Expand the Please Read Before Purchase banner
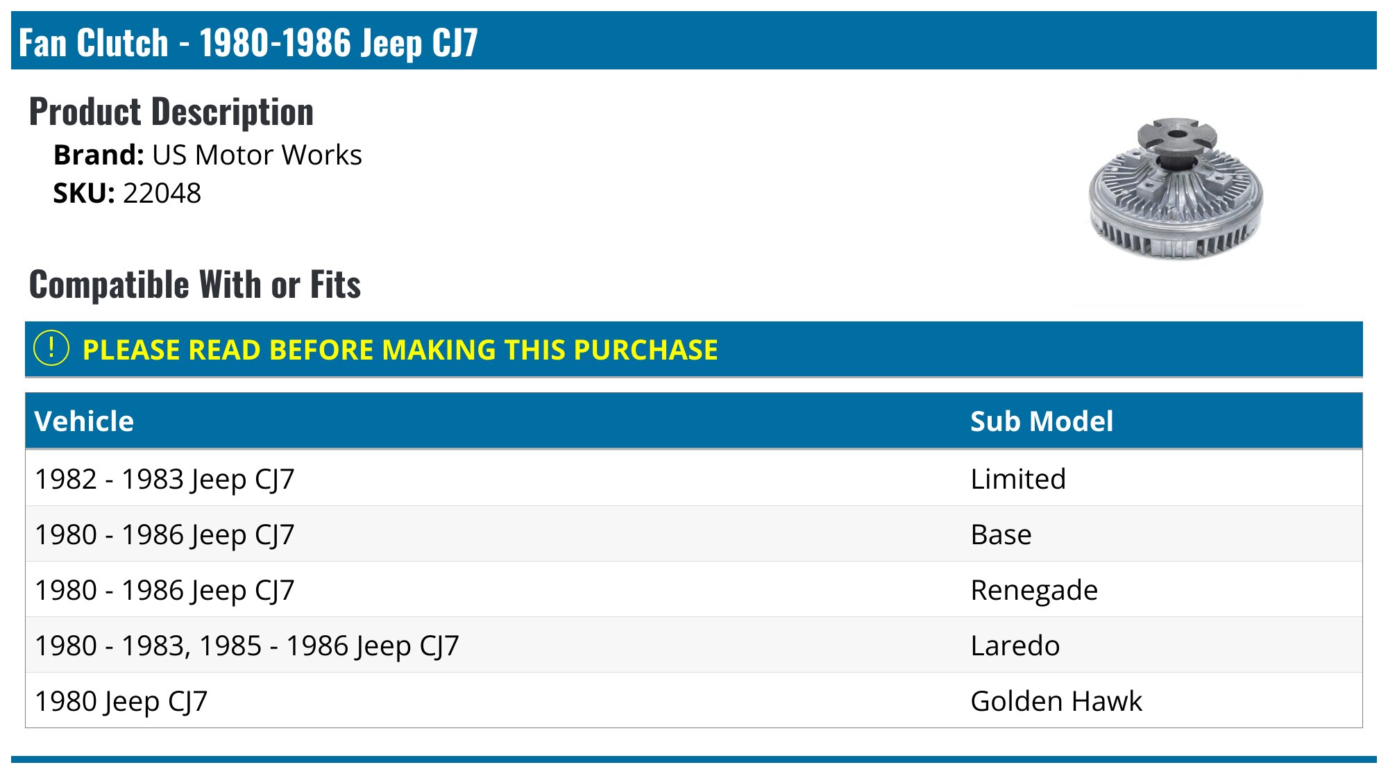 coord(400,350)
